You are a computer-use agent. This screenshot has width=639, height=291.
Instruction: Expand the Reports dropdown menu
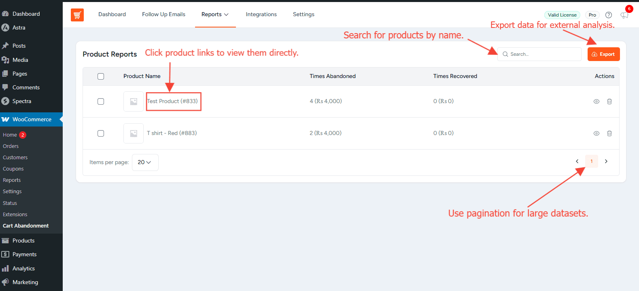[215, 15]
